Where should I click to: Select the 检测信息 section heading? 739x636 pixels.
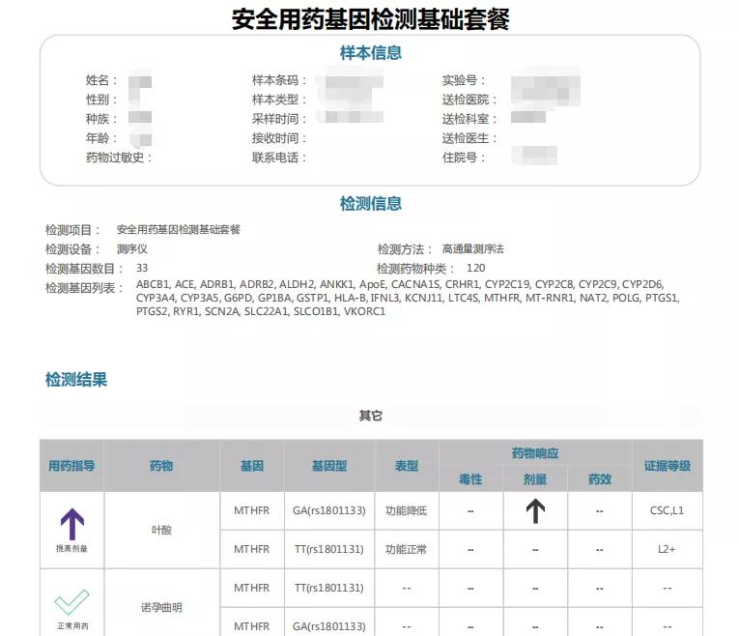370,204
